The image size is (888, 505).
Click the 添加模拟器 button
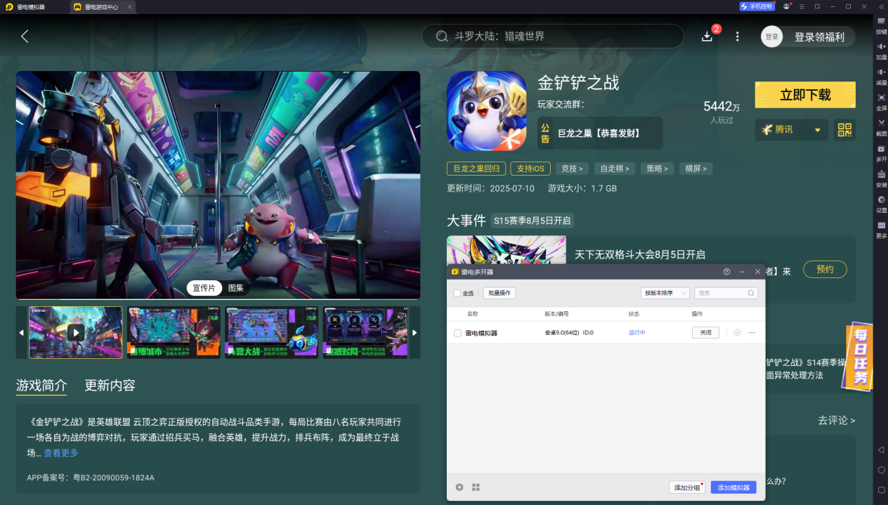(x=733, y=487)
